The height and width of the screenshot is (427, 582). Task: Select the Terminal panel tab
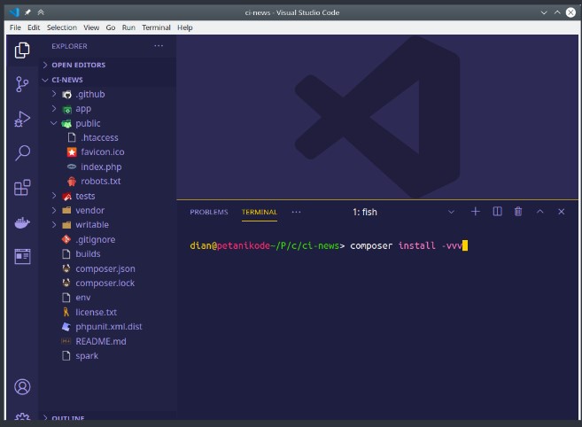(x=260, y=212)
